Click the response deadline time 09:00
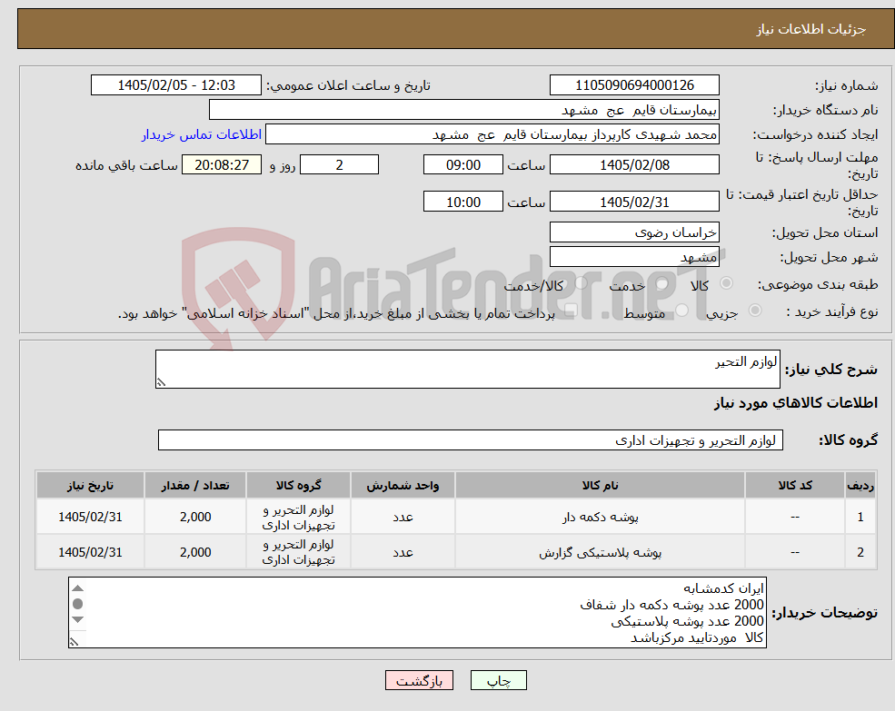Screen dimensions: 895x711 tap(462, 165)
